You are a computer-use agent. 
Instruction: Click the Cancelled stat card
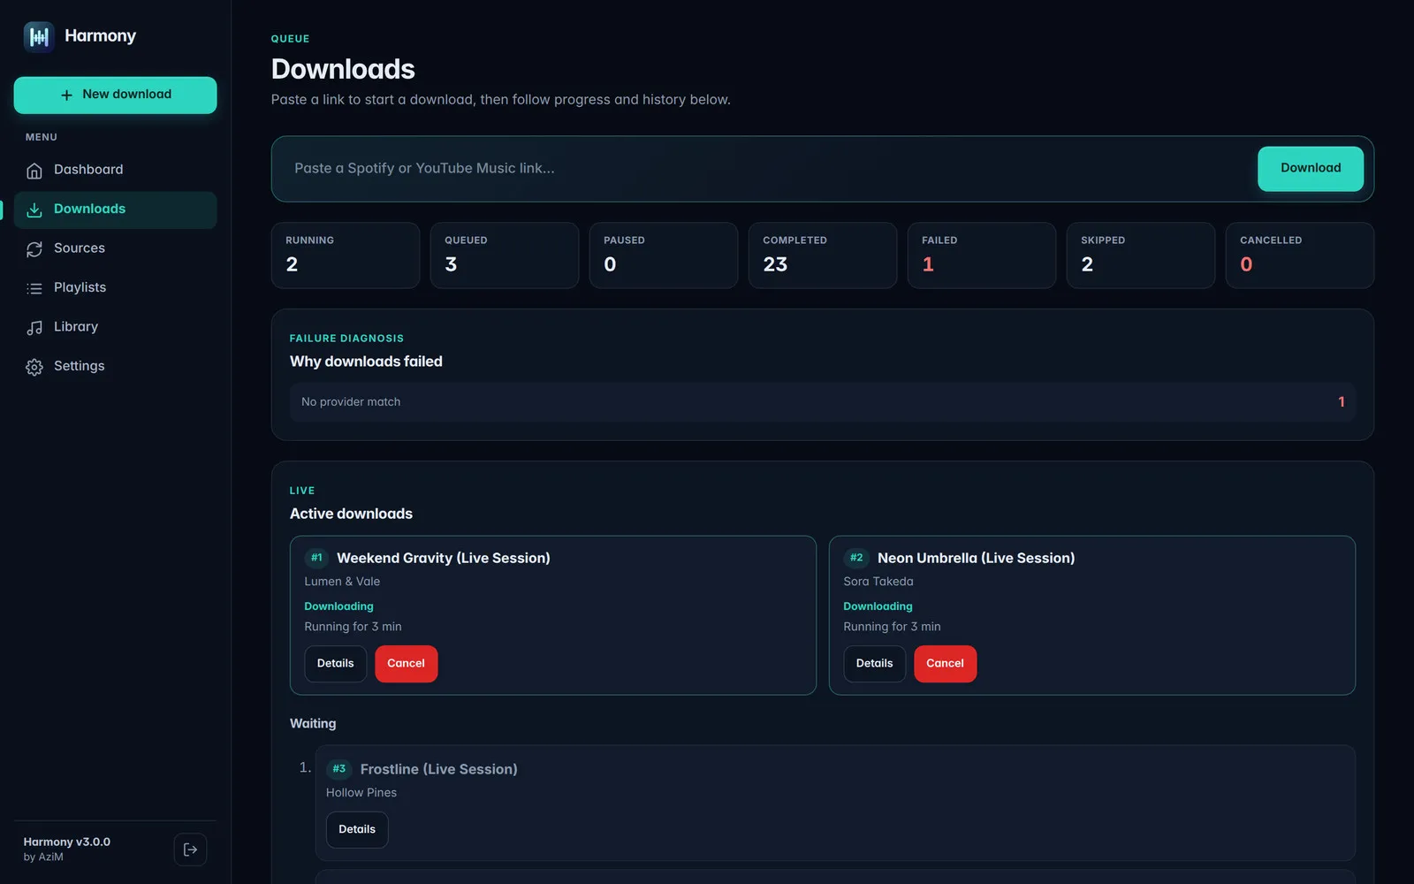[x=1300, y=255]
